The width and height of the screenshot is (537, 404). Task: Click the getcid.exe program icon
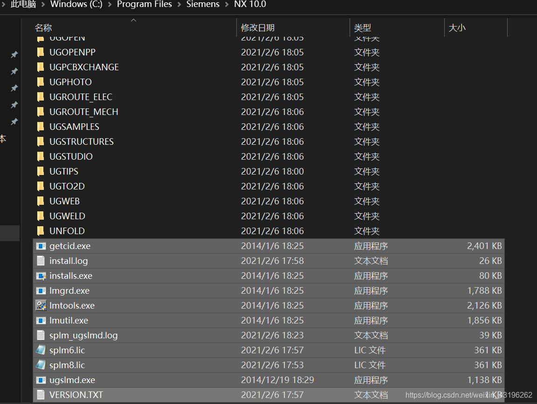click(41, 246)
